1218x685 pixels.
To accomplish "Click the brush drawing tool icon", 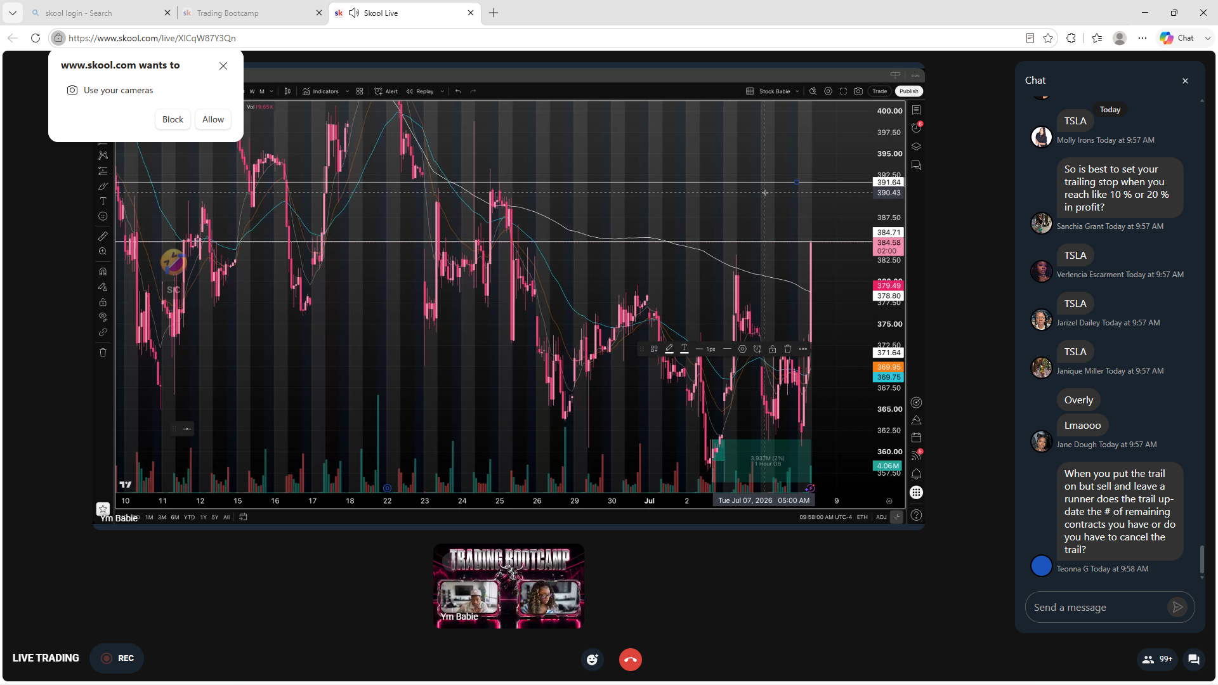I will tap(103, 186).
